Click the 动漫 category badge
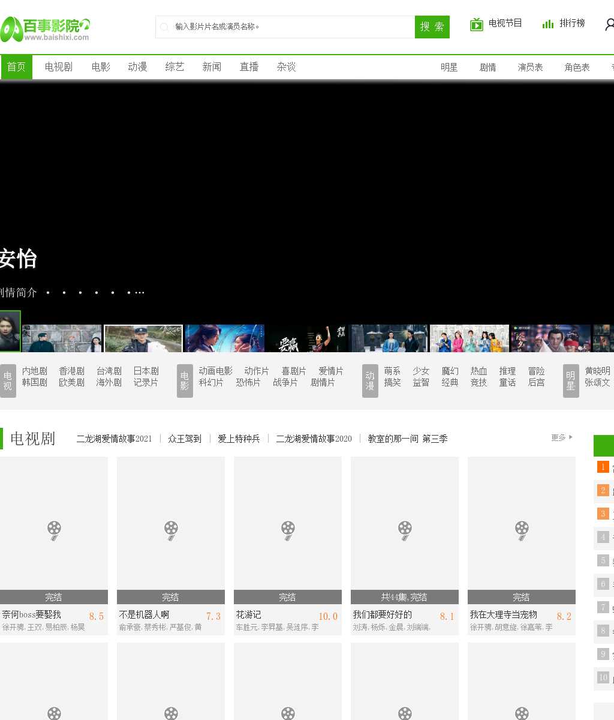614x720 pixels. pyautogui.click(x=370, y=380)
